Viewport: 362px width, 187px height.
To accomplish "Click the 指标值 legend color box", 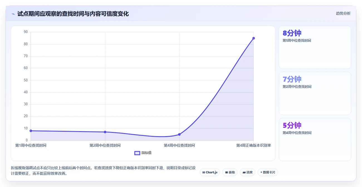I will point(137,153).
